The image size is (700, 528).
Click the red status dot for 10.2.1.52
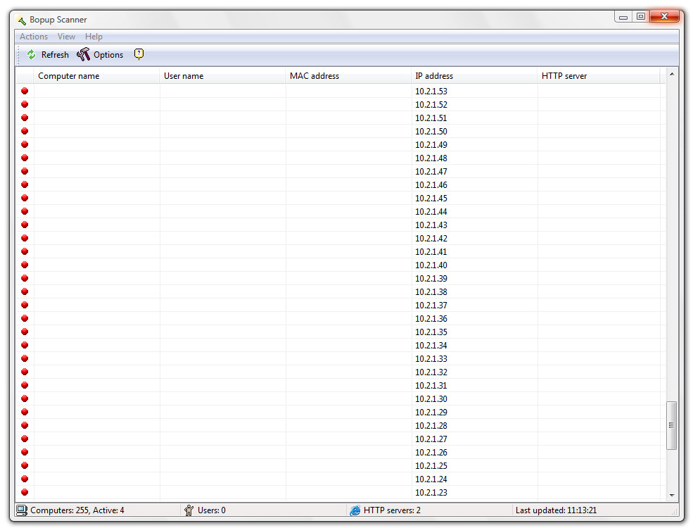point(25,104)
